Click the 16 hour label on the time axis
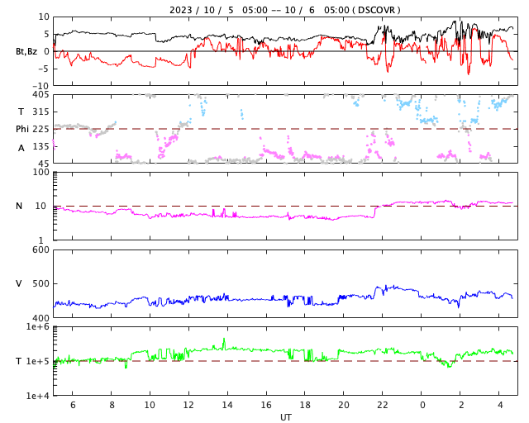Image resolution: width=529 pixels, height=423 pixels. [266, 405]
